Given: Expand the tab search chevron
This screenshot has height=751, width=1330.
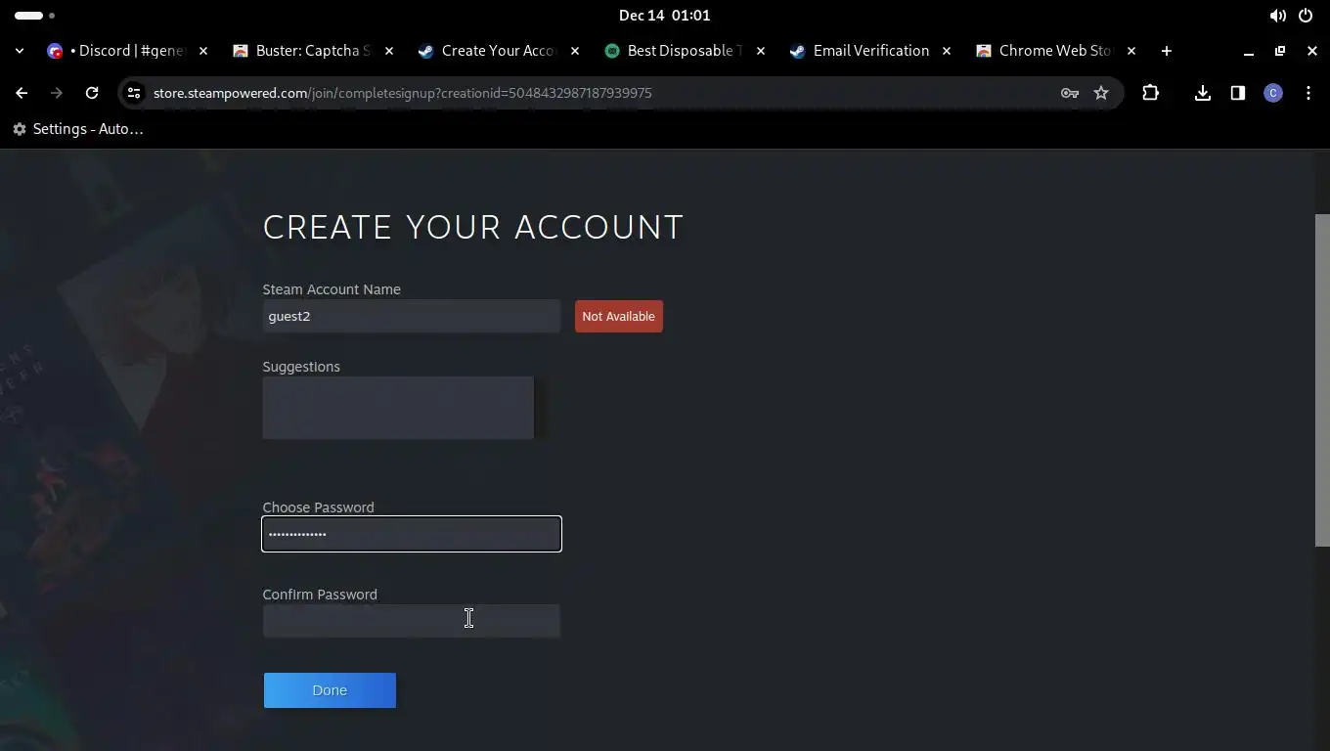Looking at the screenshot, I should [20, 51].
